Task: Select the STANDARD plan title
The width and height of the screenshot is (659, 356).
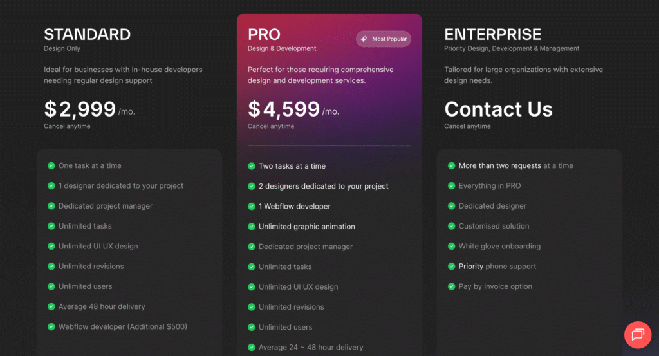Action: point(87,35)
